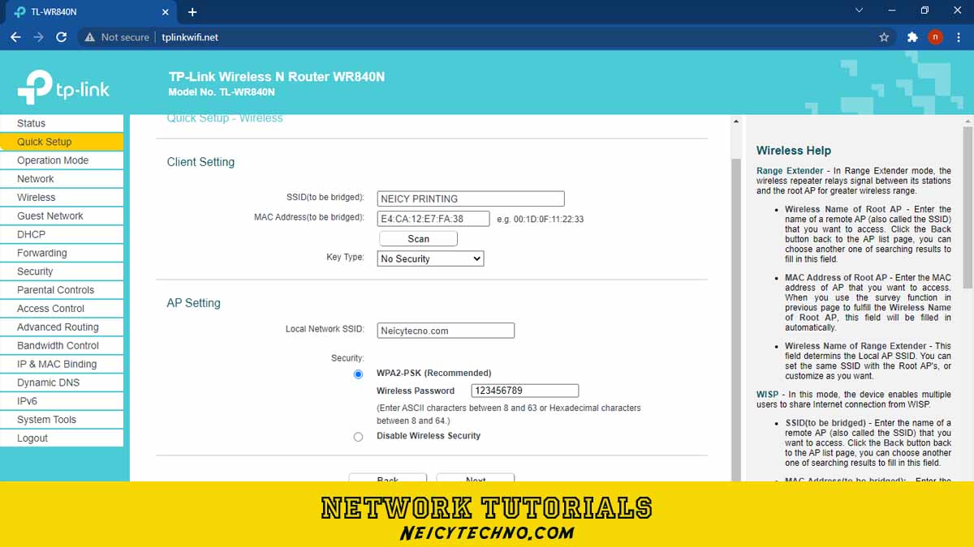Open Bandwidth Control in the sidebar
Image resolution: width=974 pixels, height=547 pixels.
62,345
